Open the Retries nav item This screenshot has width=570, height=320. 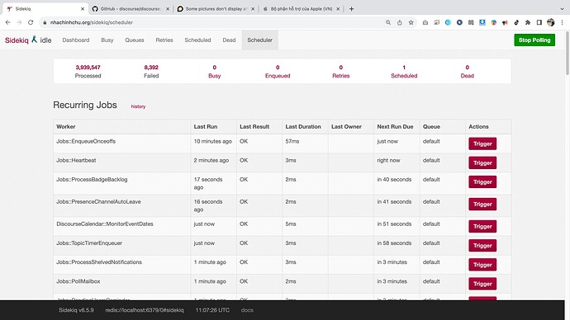[164, 40]
